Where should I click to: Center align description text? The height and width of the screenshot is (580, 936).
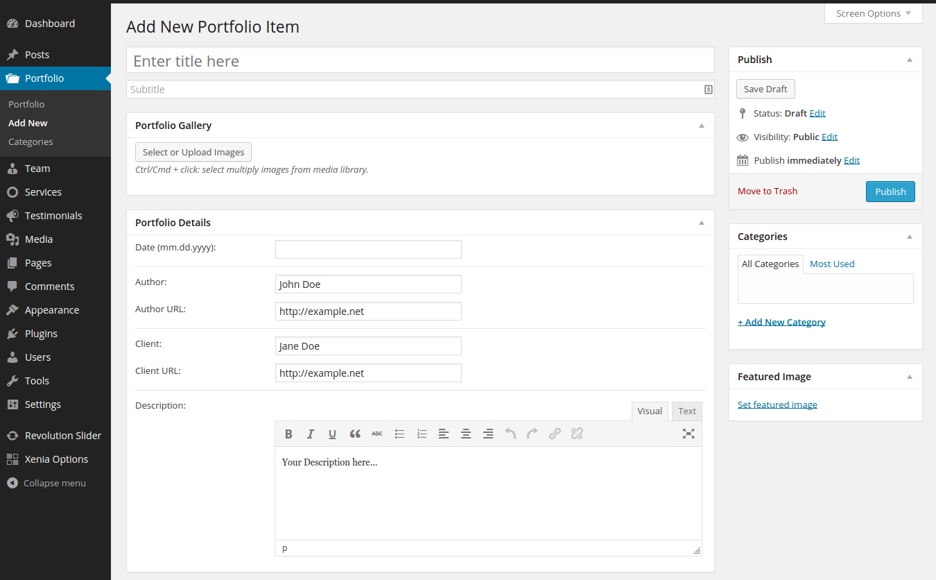coord(466,434)
